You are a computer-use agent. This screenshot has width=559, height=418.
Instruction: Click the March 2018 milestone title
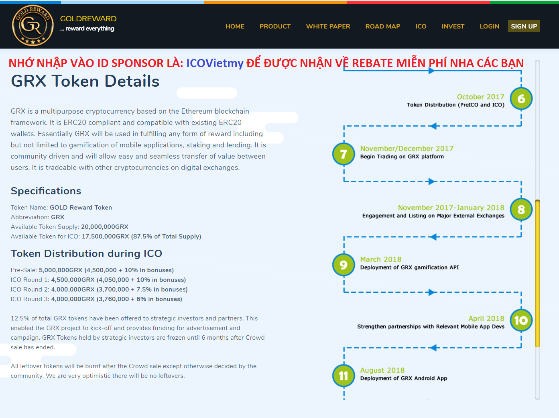(380, 259)
